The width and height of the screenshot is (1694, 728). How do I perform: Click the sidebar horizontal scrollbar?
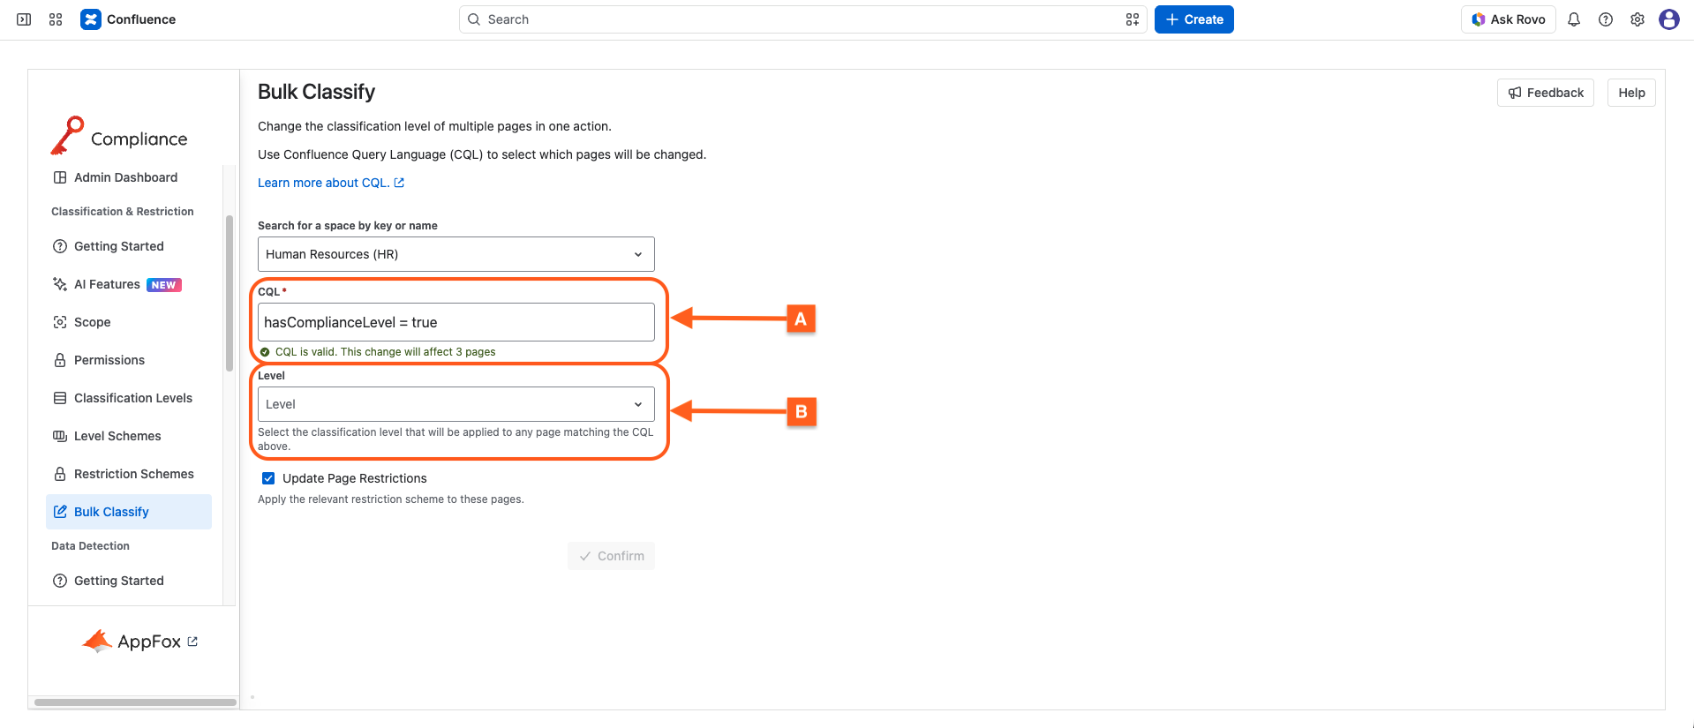click(135, 702)
